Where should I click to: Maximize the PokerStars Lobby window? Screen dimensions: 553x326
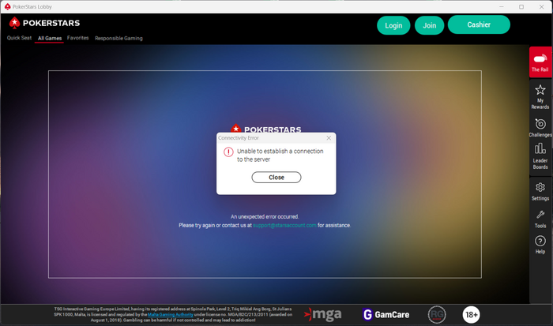pos(521,6)
